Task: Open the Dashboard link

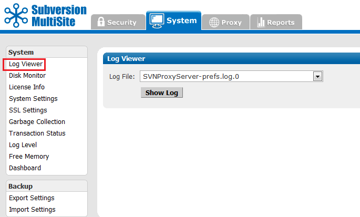Action: 25,168
